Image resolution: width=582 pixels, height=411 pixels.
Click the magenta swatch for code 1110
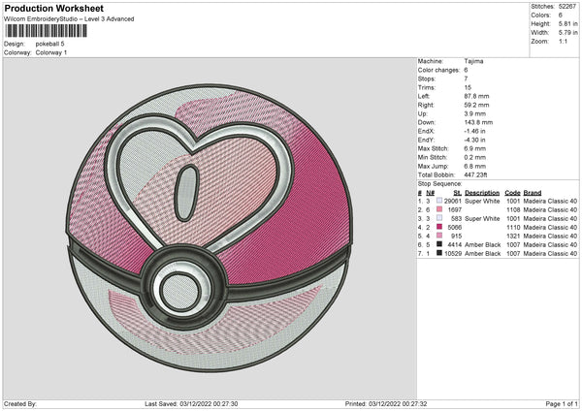439,227
